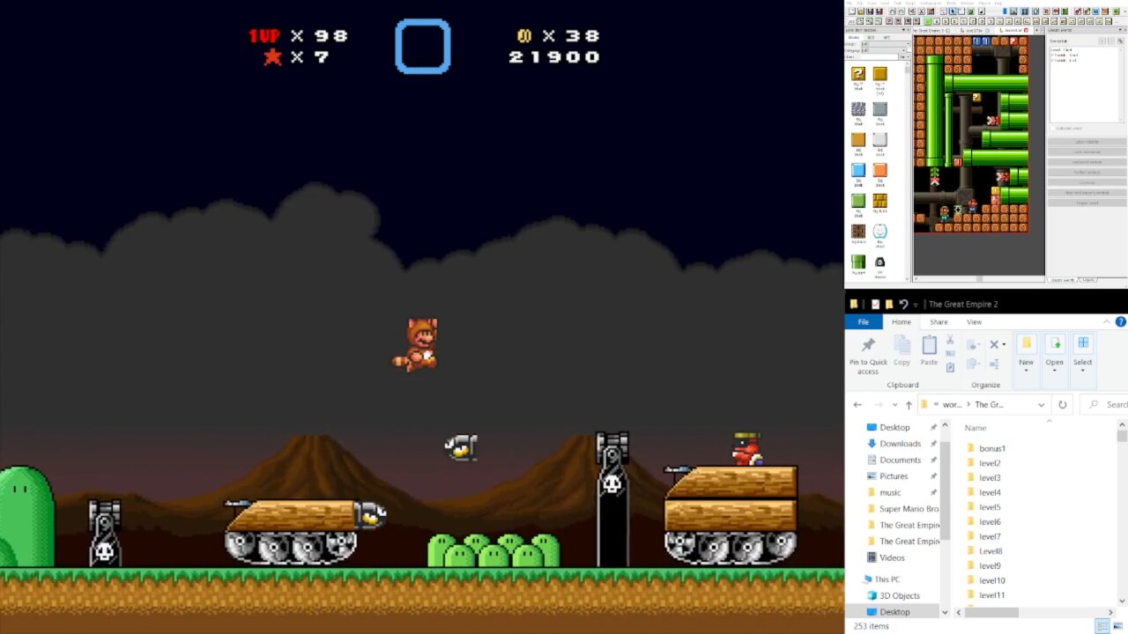Click the Name column header

pos(975,428)
